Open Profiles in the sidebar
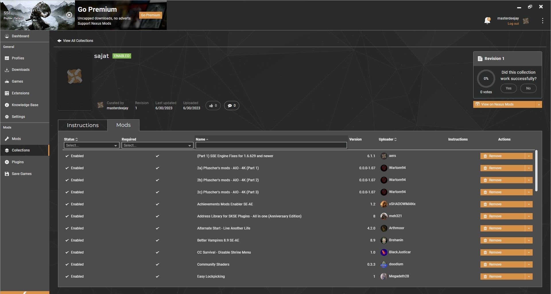 pyautogui.click(x=25, y=58)
